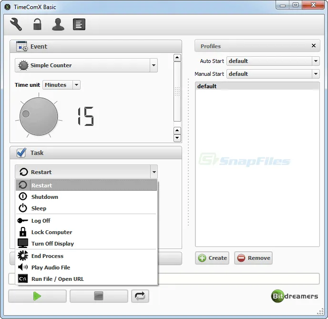Select Restart in the task list
Viewport: 328px width, 319px height.
coord(86,185)
